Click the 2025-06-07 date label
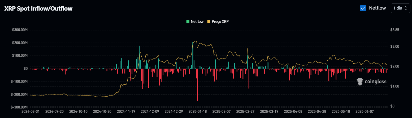Screen dimensions: 412x118 pos(365,112)
